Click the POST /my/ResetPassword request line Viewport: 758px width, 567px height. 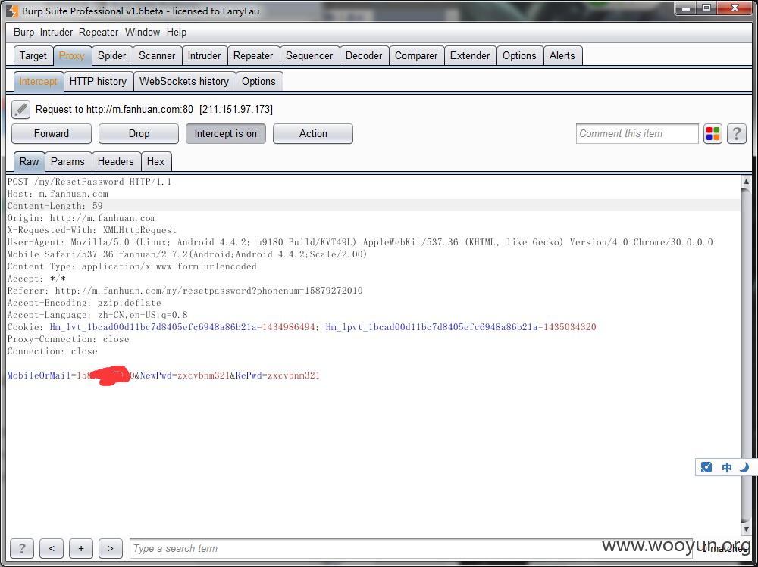tap(89, 182)
